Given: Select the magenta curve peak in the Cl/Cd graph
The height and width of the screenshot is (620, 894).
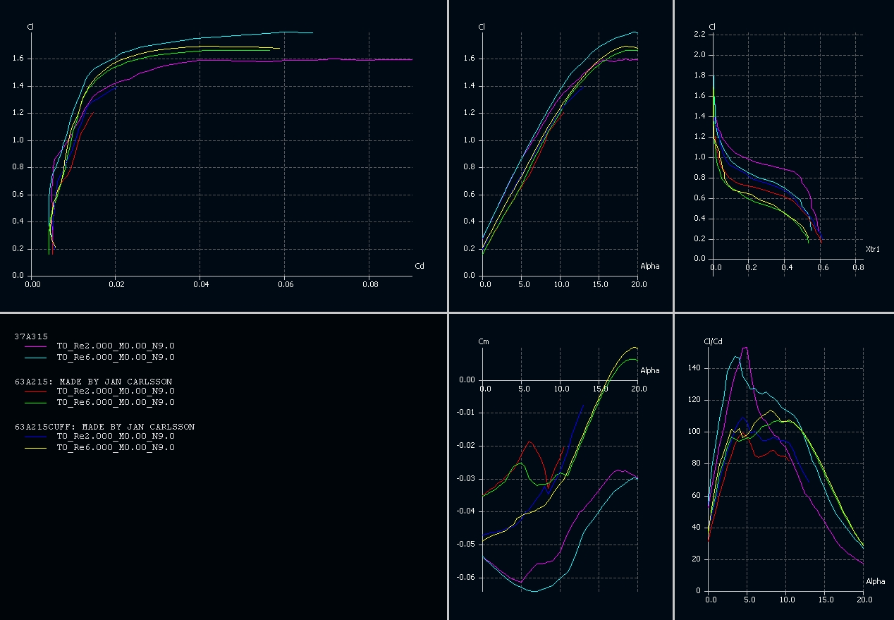Looking at the screenshot, I should [x=745, y=347].
